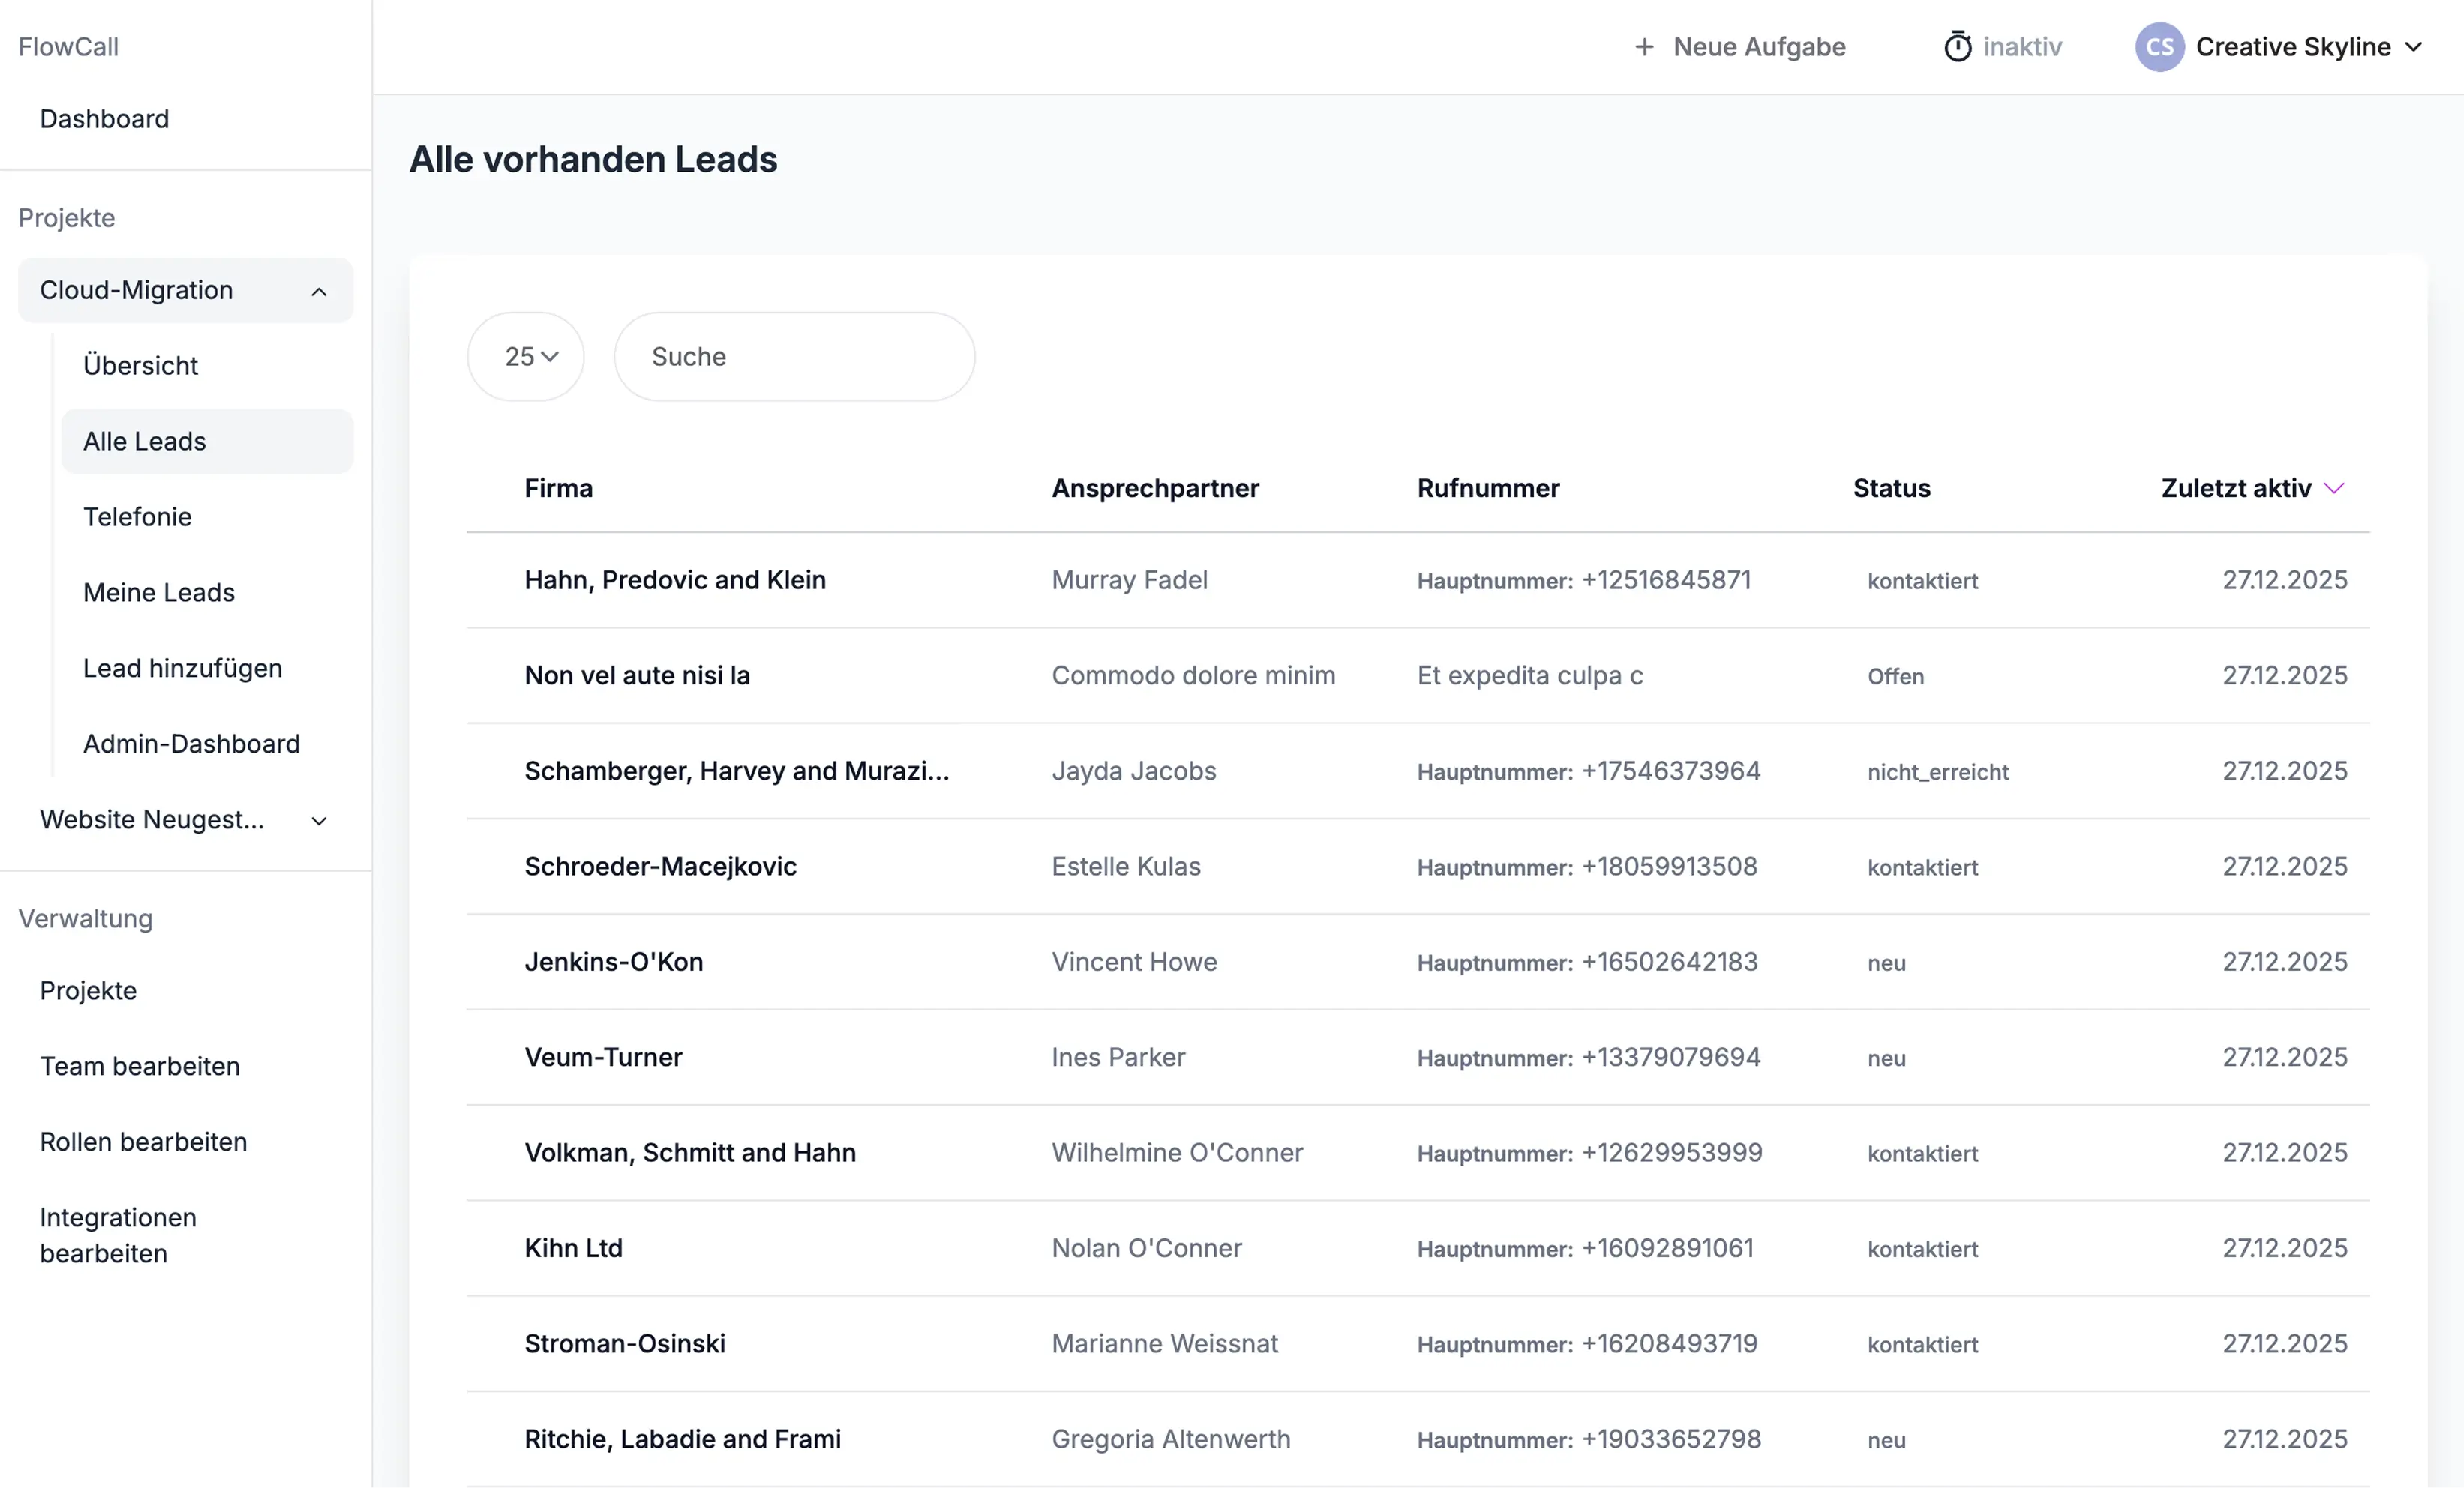The width and height of the screenshot is (2464, 1488).
Task: Click the Zuletzt aktiv sort arrow
Action: (2334, 488)
